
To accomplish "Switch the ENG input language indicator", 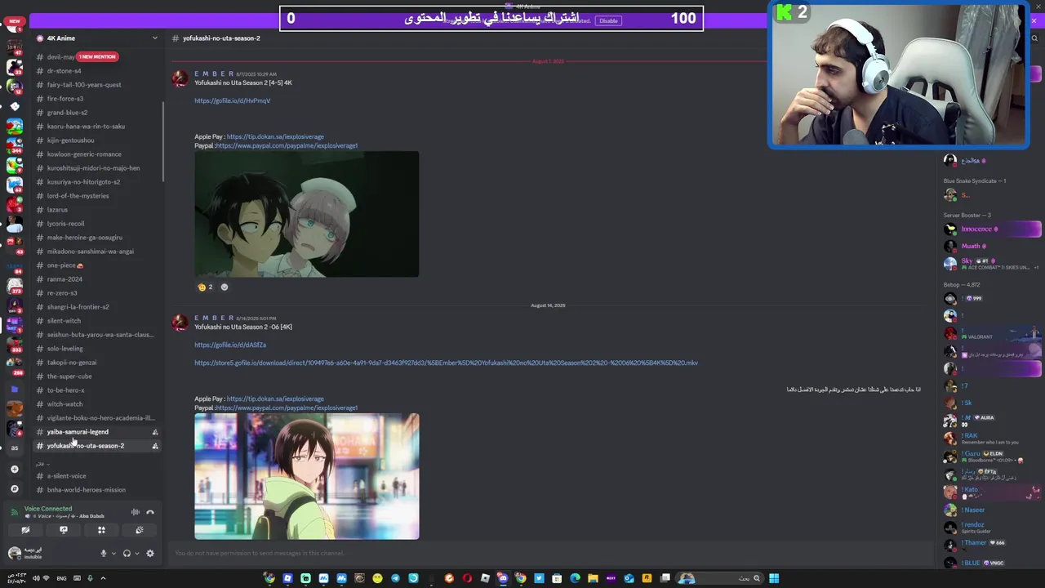I will [61, 578].
